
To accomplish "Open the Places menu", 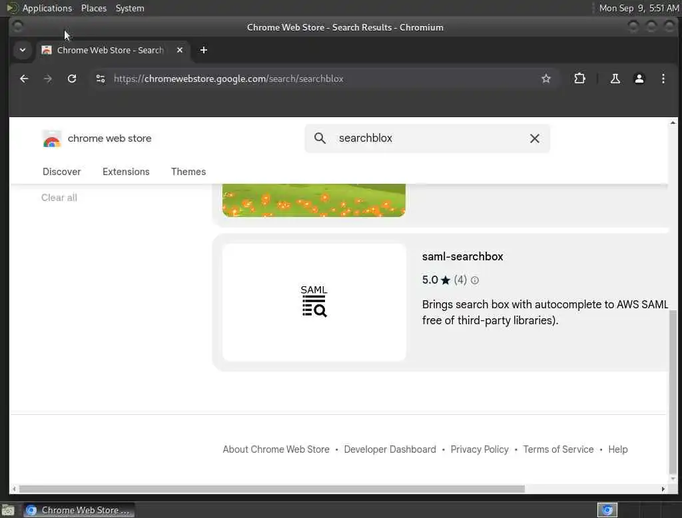I will (x=94, y=8).
